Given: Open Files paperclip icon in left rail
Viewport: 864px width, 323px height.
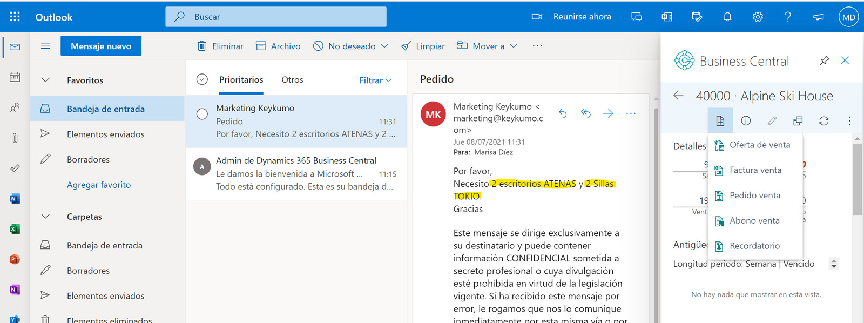Looking at the screenshot, I should click(15, 138).
